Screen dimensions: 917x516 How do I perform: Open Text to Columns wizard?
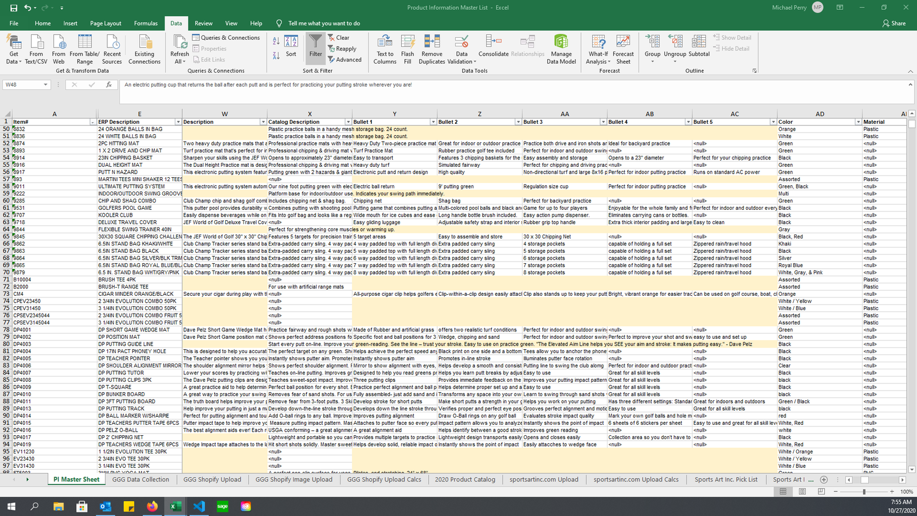point(385,49)
